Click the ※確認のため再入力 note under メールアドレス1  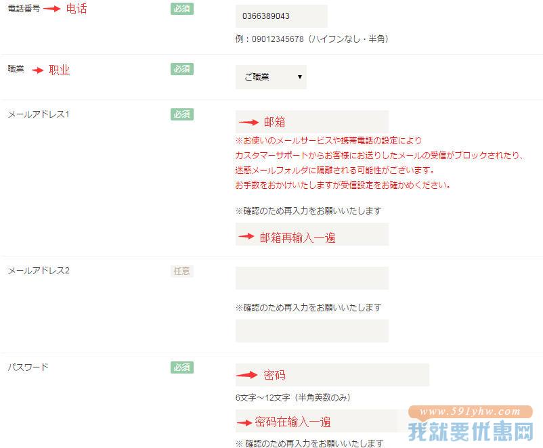pos(309,210)
